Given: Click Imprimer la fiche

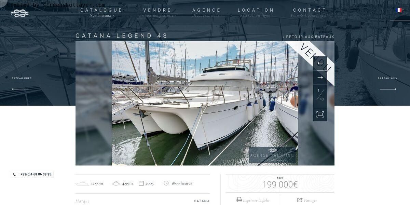Looking at the screenshot, I should pyautogui.click(x=256, y=201).
